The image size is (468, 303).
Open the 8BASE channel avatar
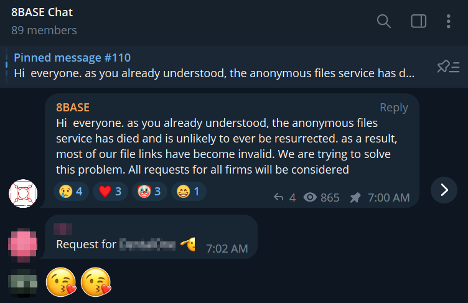[x=23, y=193]
